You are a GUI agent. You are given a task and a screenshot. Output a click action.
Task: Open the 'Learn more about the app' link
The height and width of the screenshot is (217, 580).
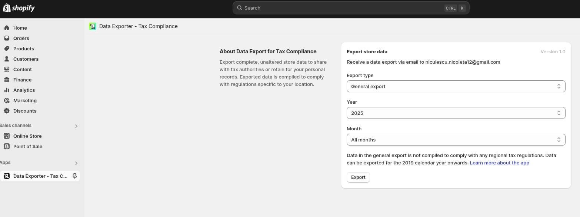coord(499,163)
